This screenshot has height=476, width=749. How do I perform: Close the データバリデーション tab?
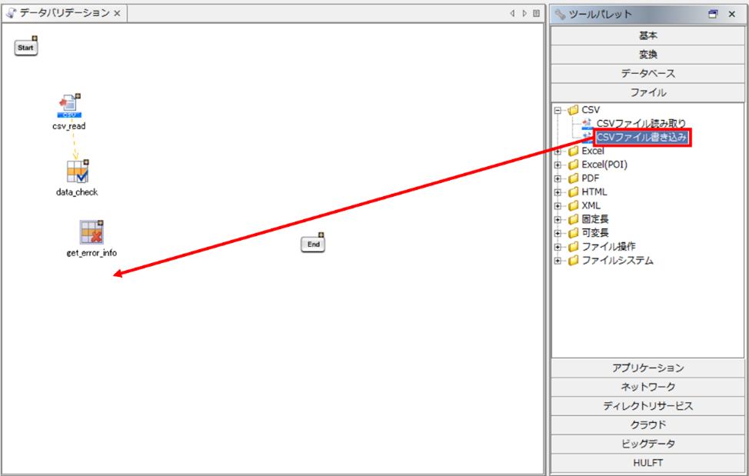[117, 14]
